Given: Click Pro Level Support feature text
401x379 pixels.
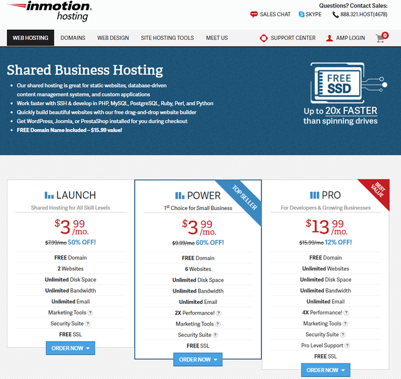Looking at the screenshot, I should click(322, 345).
